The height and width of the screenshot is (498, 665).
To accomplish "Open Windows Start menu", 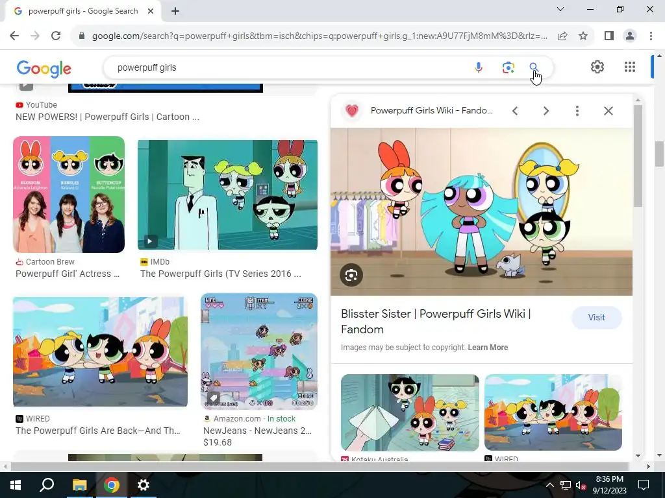I will pos(16,485).
